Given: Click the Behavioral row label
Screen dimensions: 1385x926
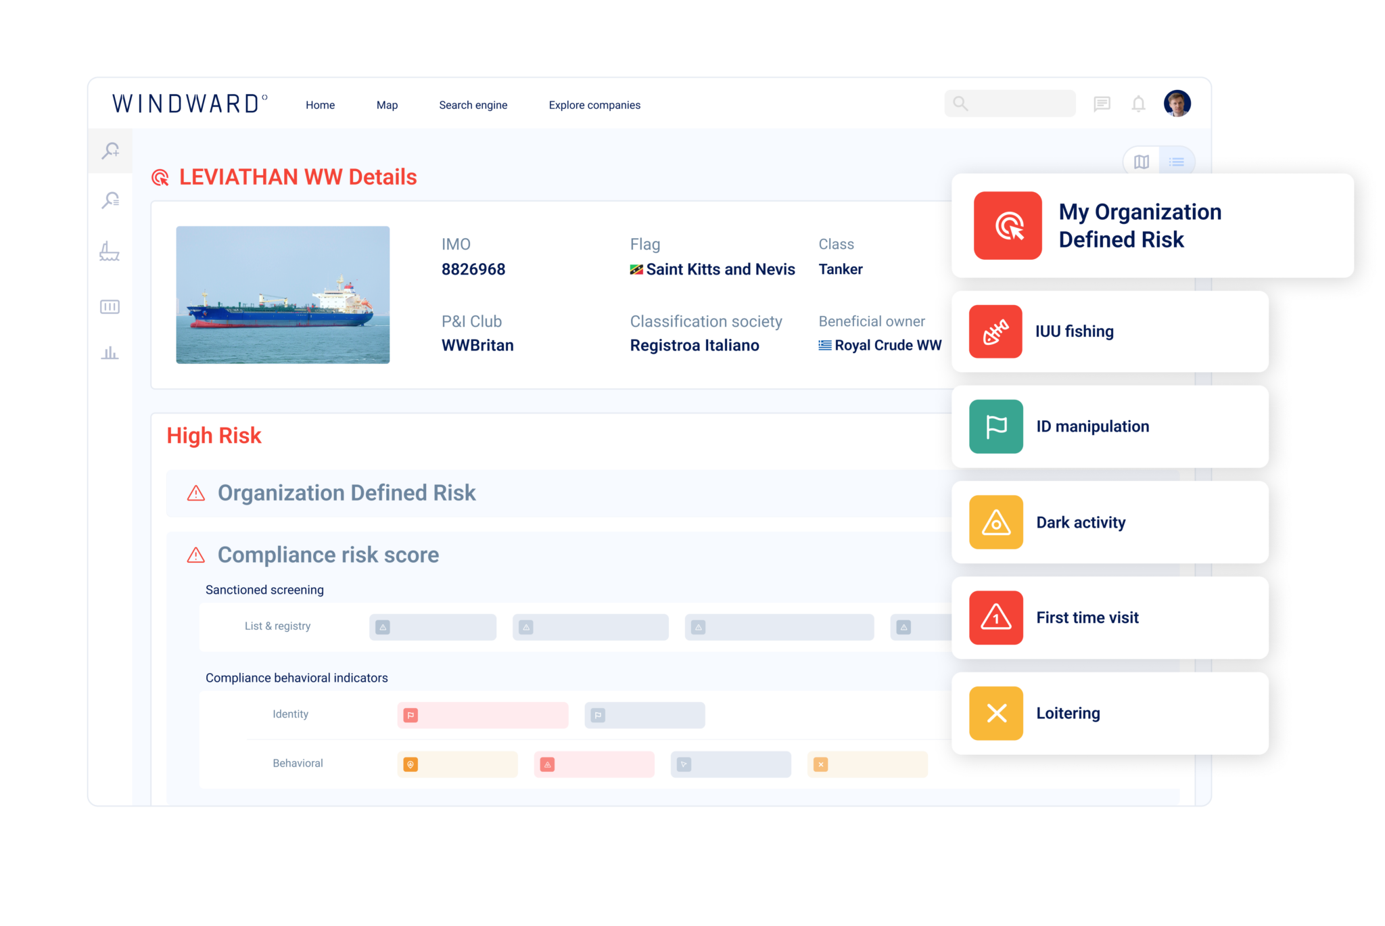Looking at the screenshot, I should coord(298,764).
